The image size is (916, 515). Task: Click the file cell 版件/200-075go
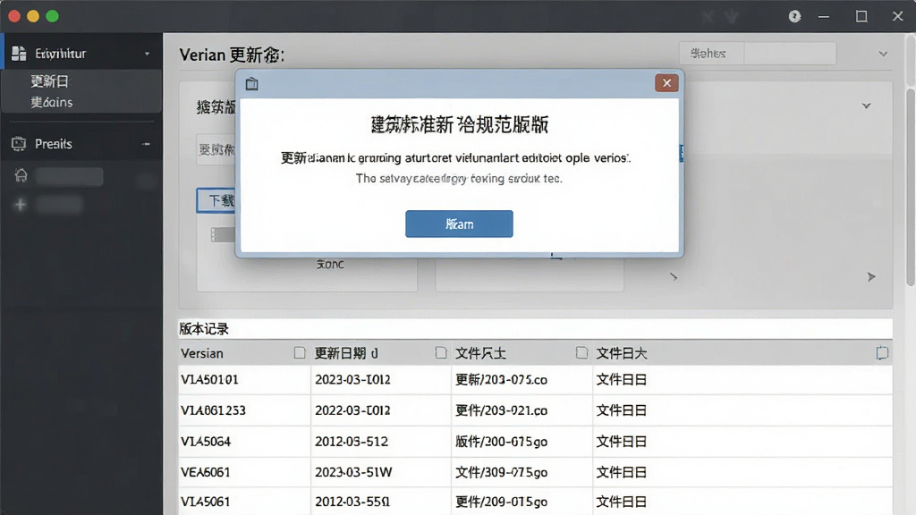click(501, 442)
